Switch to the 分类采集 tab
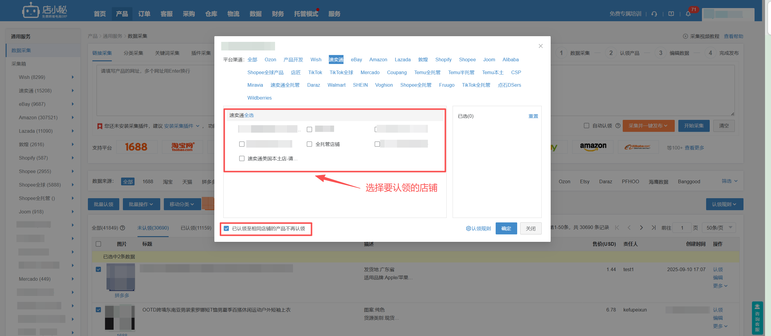The image size is (771, 336). click(x=134, y=53)
